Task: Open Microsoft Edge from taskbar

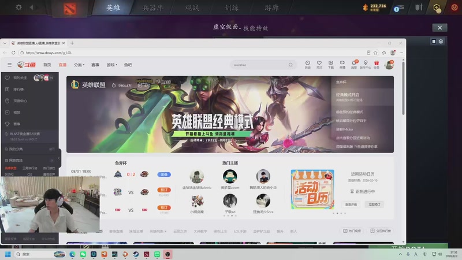Action: [72, 254]
